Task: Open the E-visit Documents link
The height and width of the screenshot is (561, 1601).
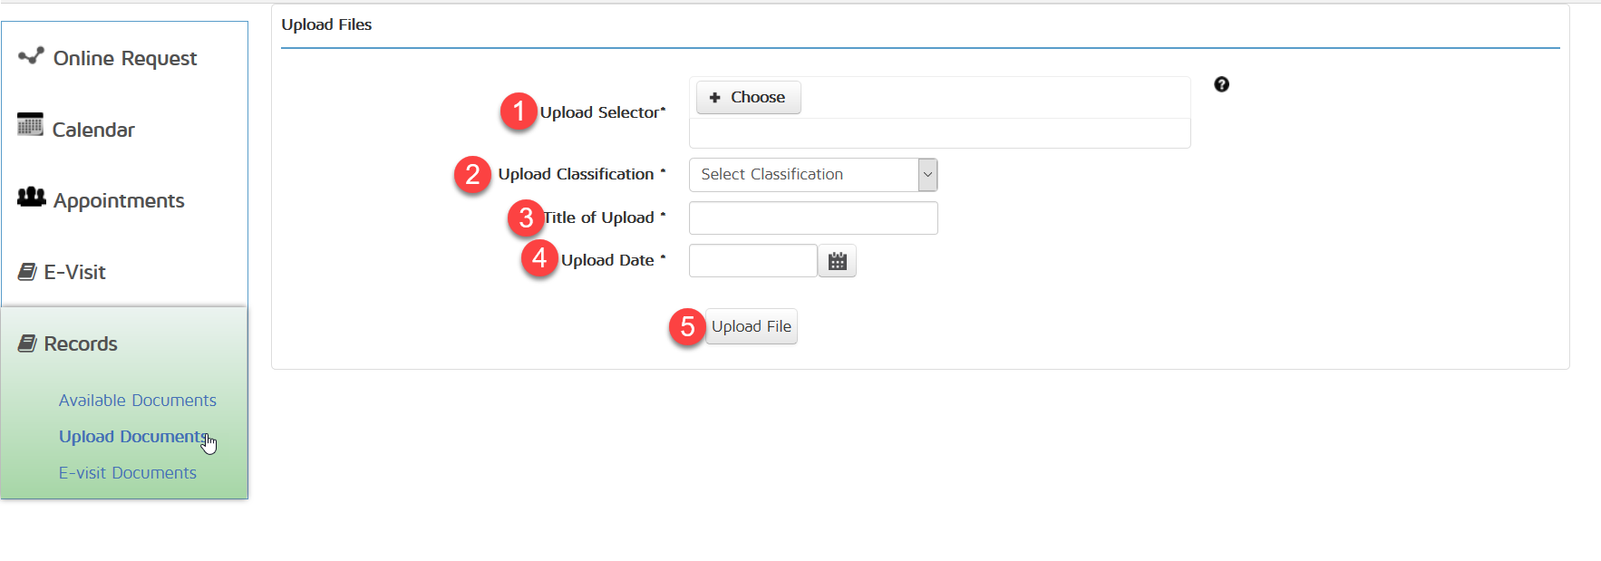Action: pos(128,473)
